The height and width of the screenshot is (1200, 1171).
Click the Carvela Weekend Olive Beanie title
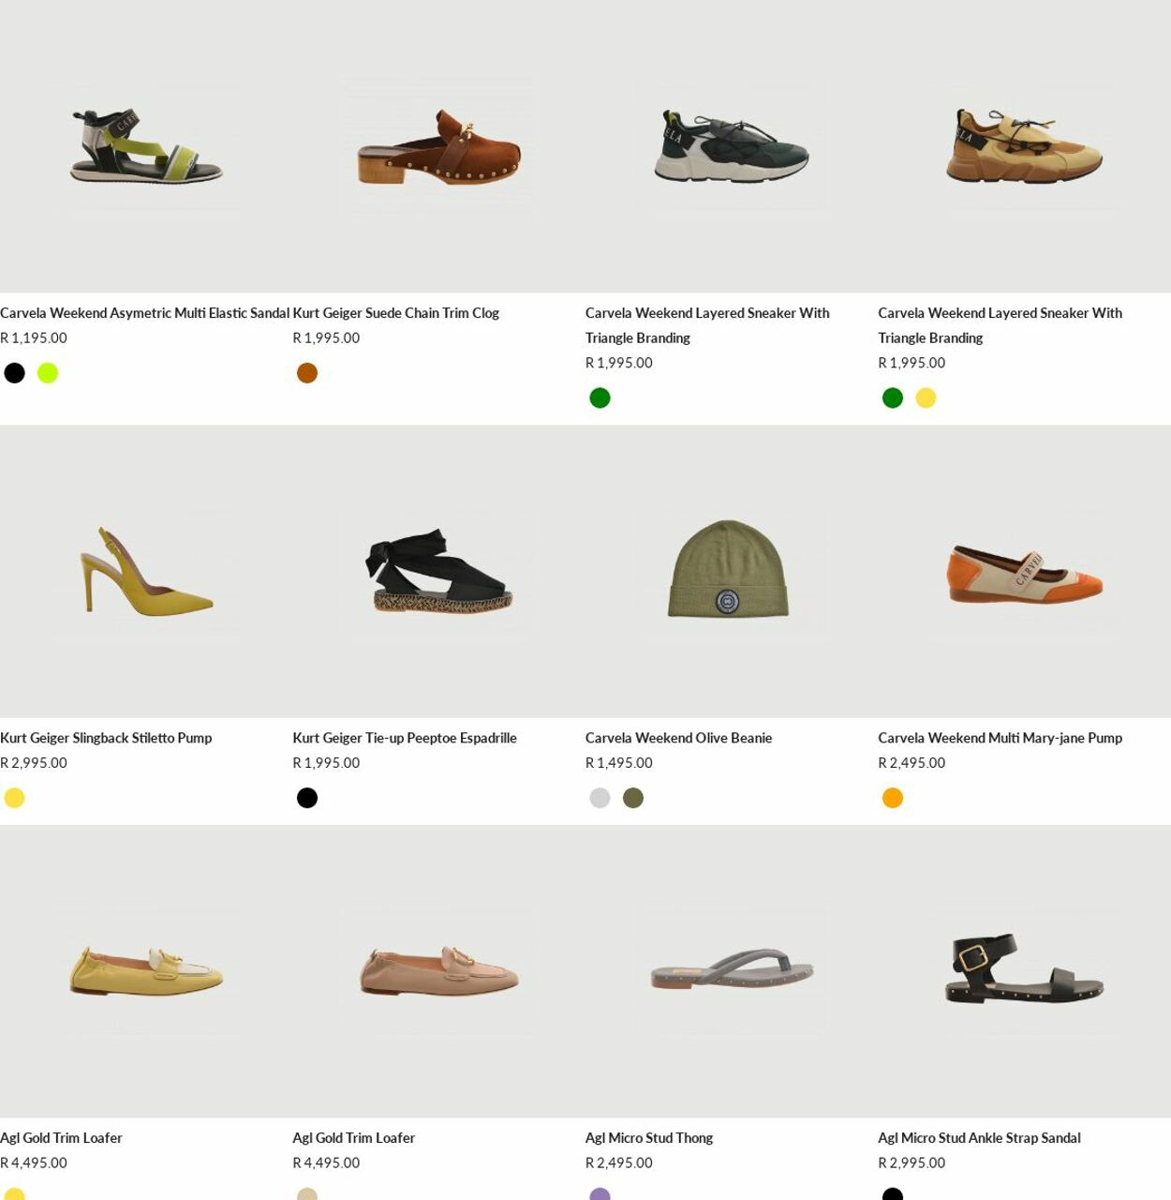[x=678, y=738]
